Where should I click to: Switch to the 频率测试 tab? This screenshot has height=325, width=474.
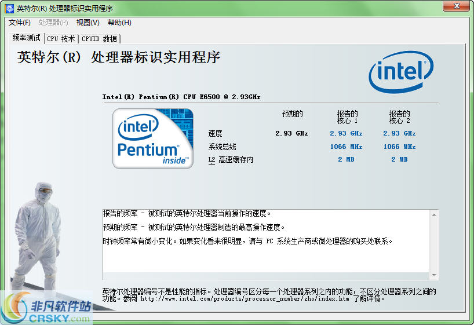(x=26, y=38)
